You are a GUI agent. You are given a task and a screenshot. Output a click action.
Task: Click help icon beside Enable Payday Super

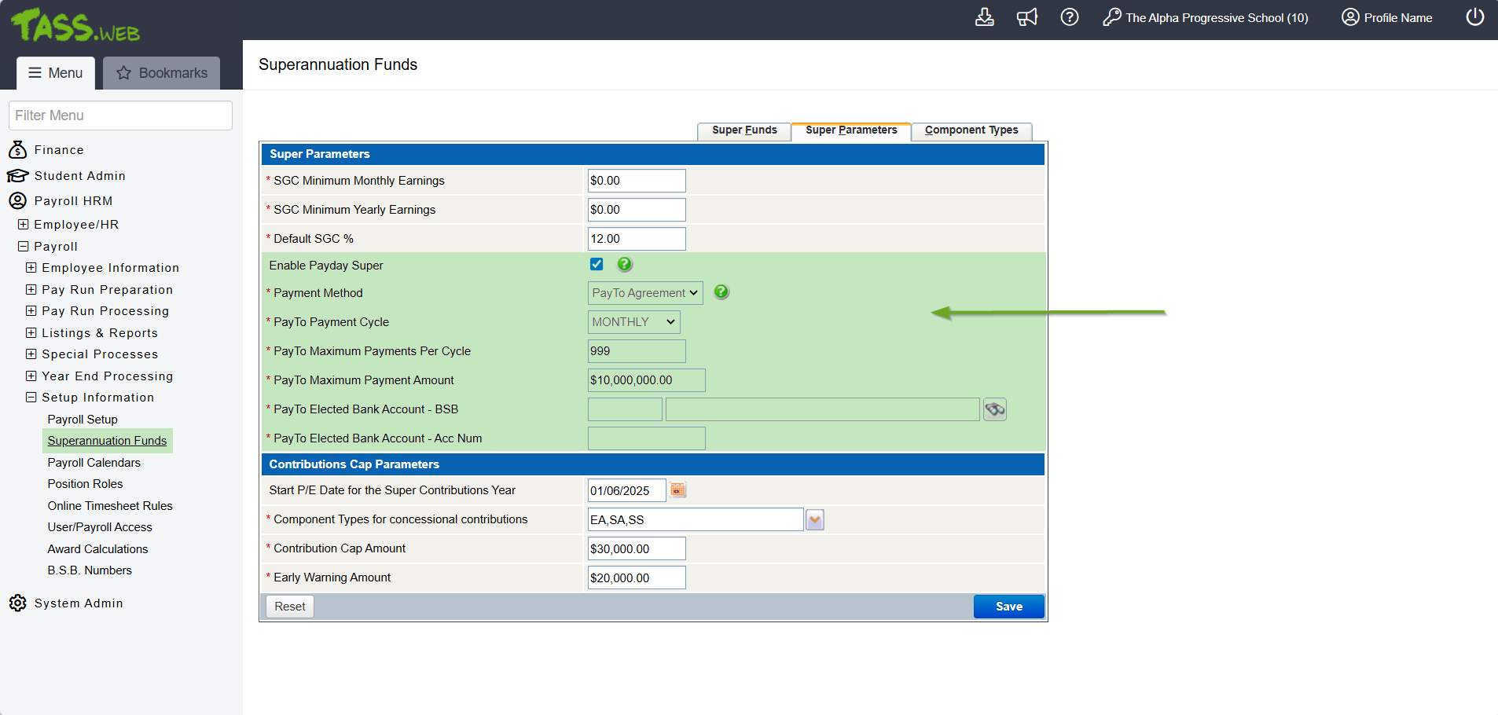pos(625,265)
